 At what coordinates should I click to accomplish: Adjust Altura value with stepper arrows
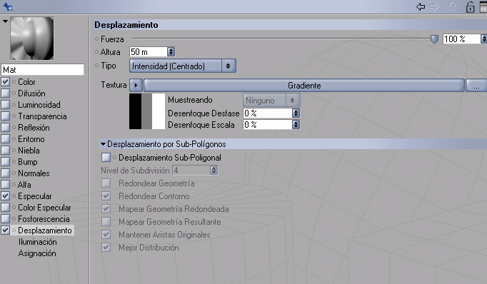click(171, 52)
